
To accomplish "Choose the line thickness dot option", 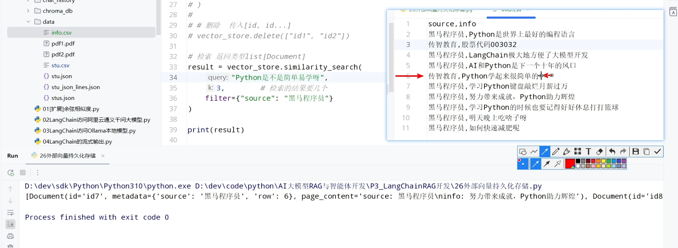I will click(523, 164).
